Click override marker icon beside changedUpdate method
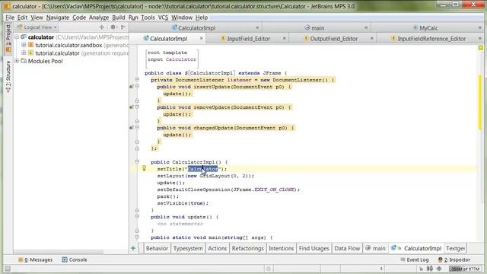 [x=132, y=128]
